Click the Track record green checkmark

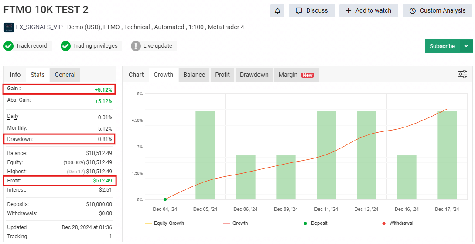8,46
